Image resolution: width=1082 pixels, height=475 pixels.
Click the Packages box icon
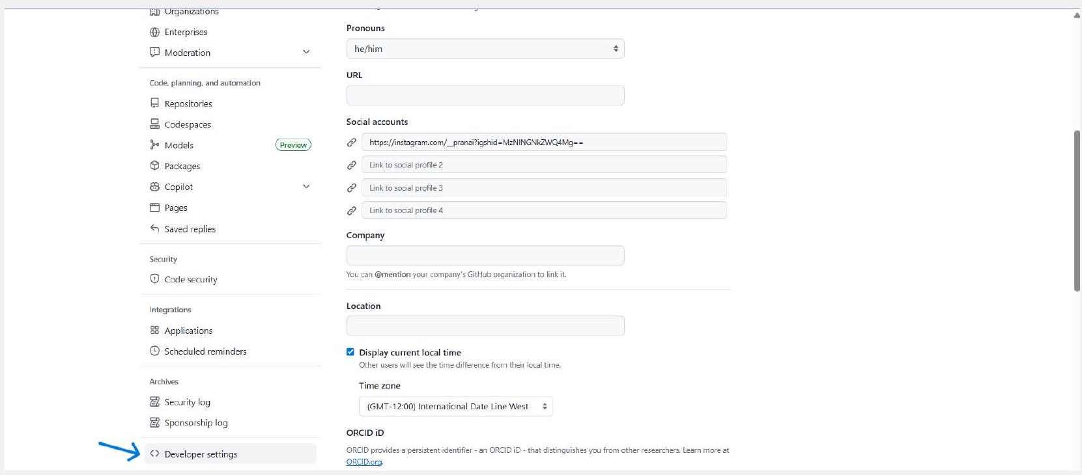pyautogui.click(x=154, y=165)
